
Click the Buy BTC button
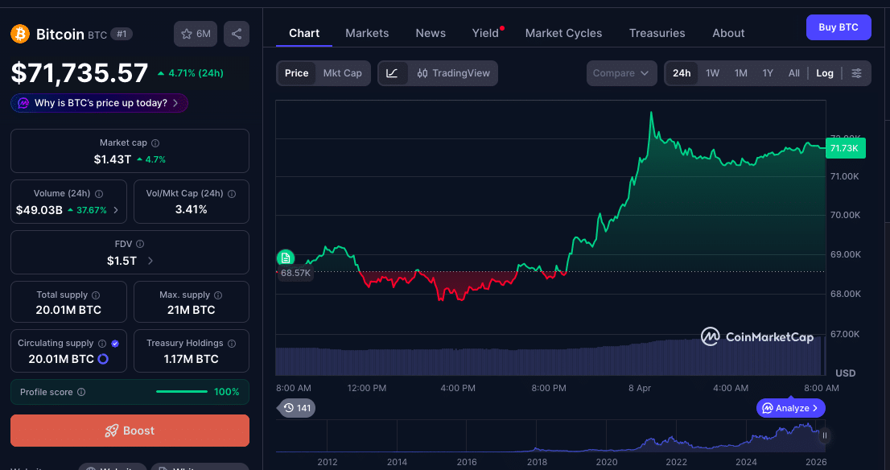838,27
